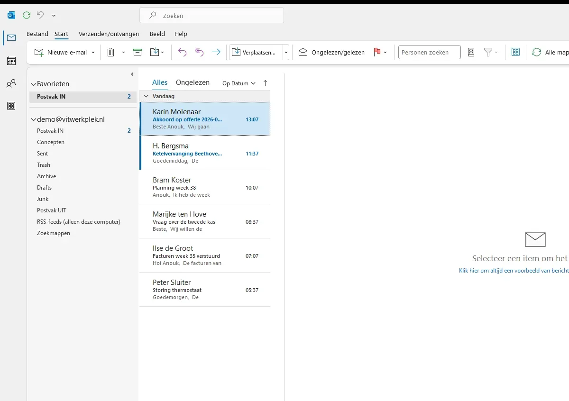The height and width of the screenshot is (401, 569).
Task: Open the People contacts view in sidebar
Action: (x=11, y=84)
